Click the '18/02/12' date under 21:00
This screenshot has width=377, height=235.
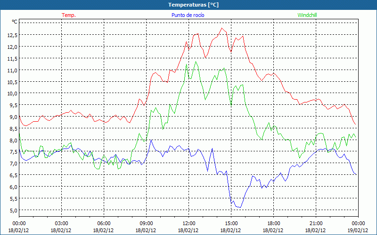(316, 230)
